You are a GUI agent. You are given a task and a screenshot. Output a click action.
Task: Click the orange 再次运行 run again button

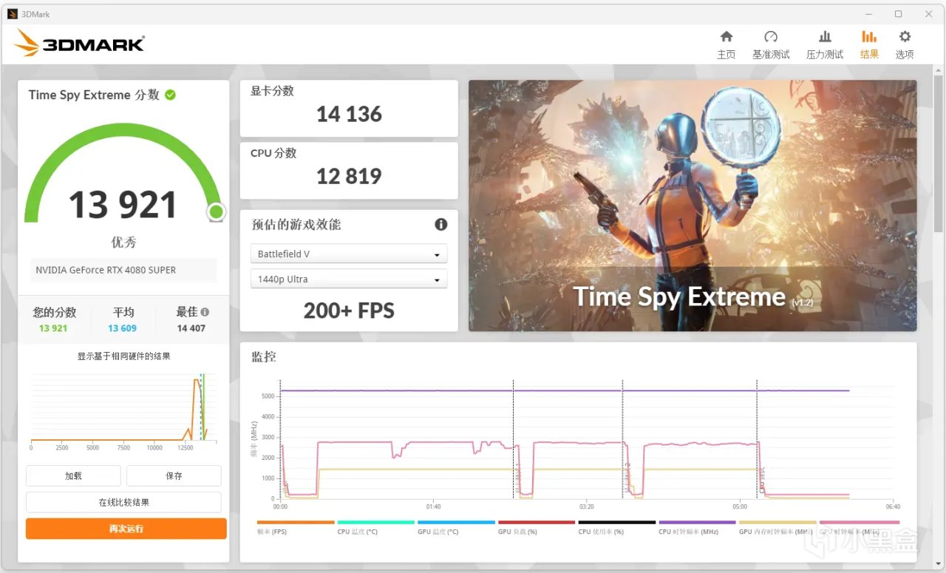pos(126,529)
